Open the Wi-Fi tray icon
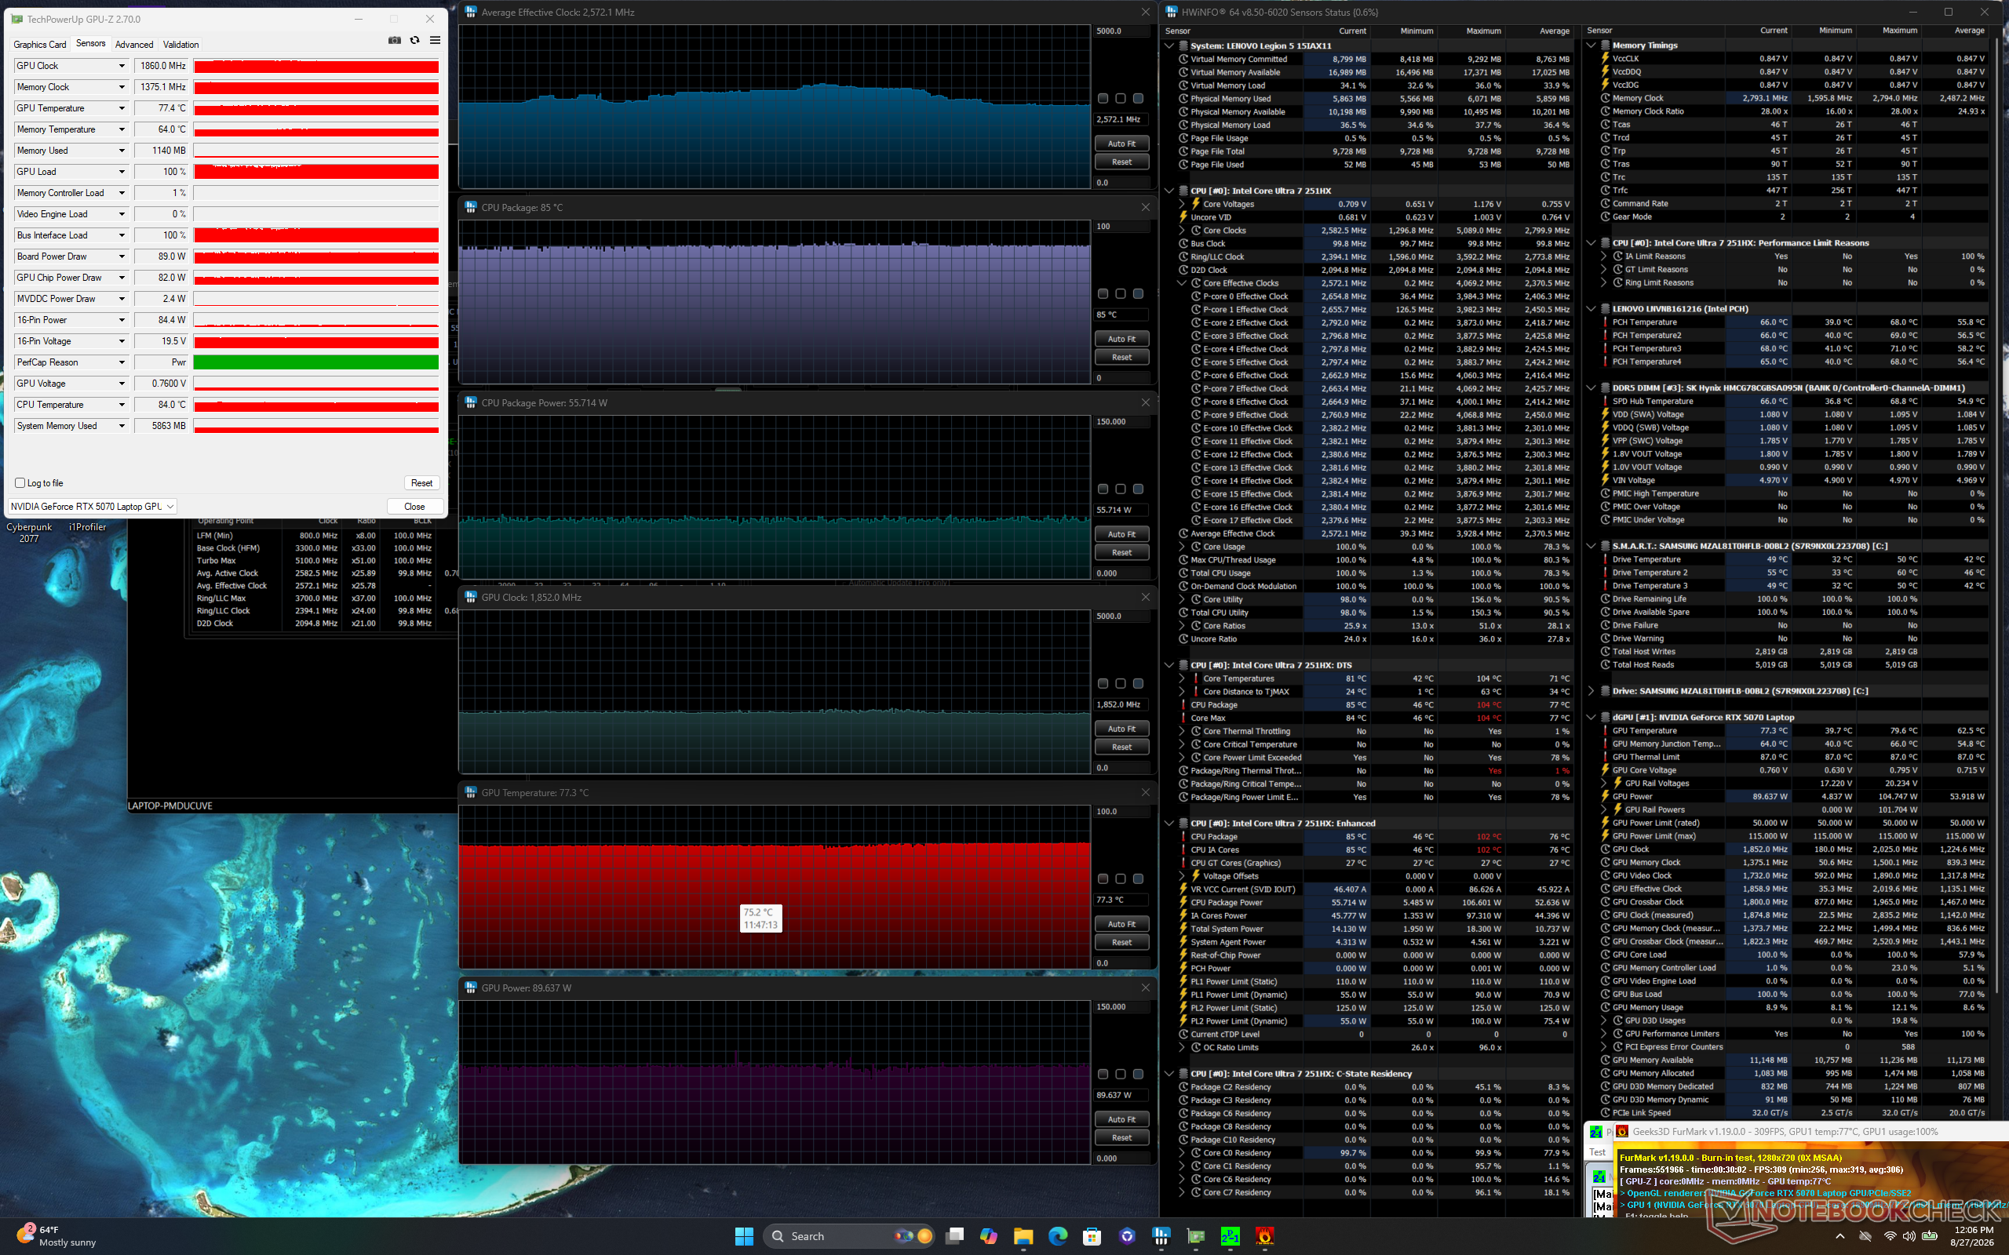The height and width of the screenshot is (1255, 2009). tap(1891, 1236)
